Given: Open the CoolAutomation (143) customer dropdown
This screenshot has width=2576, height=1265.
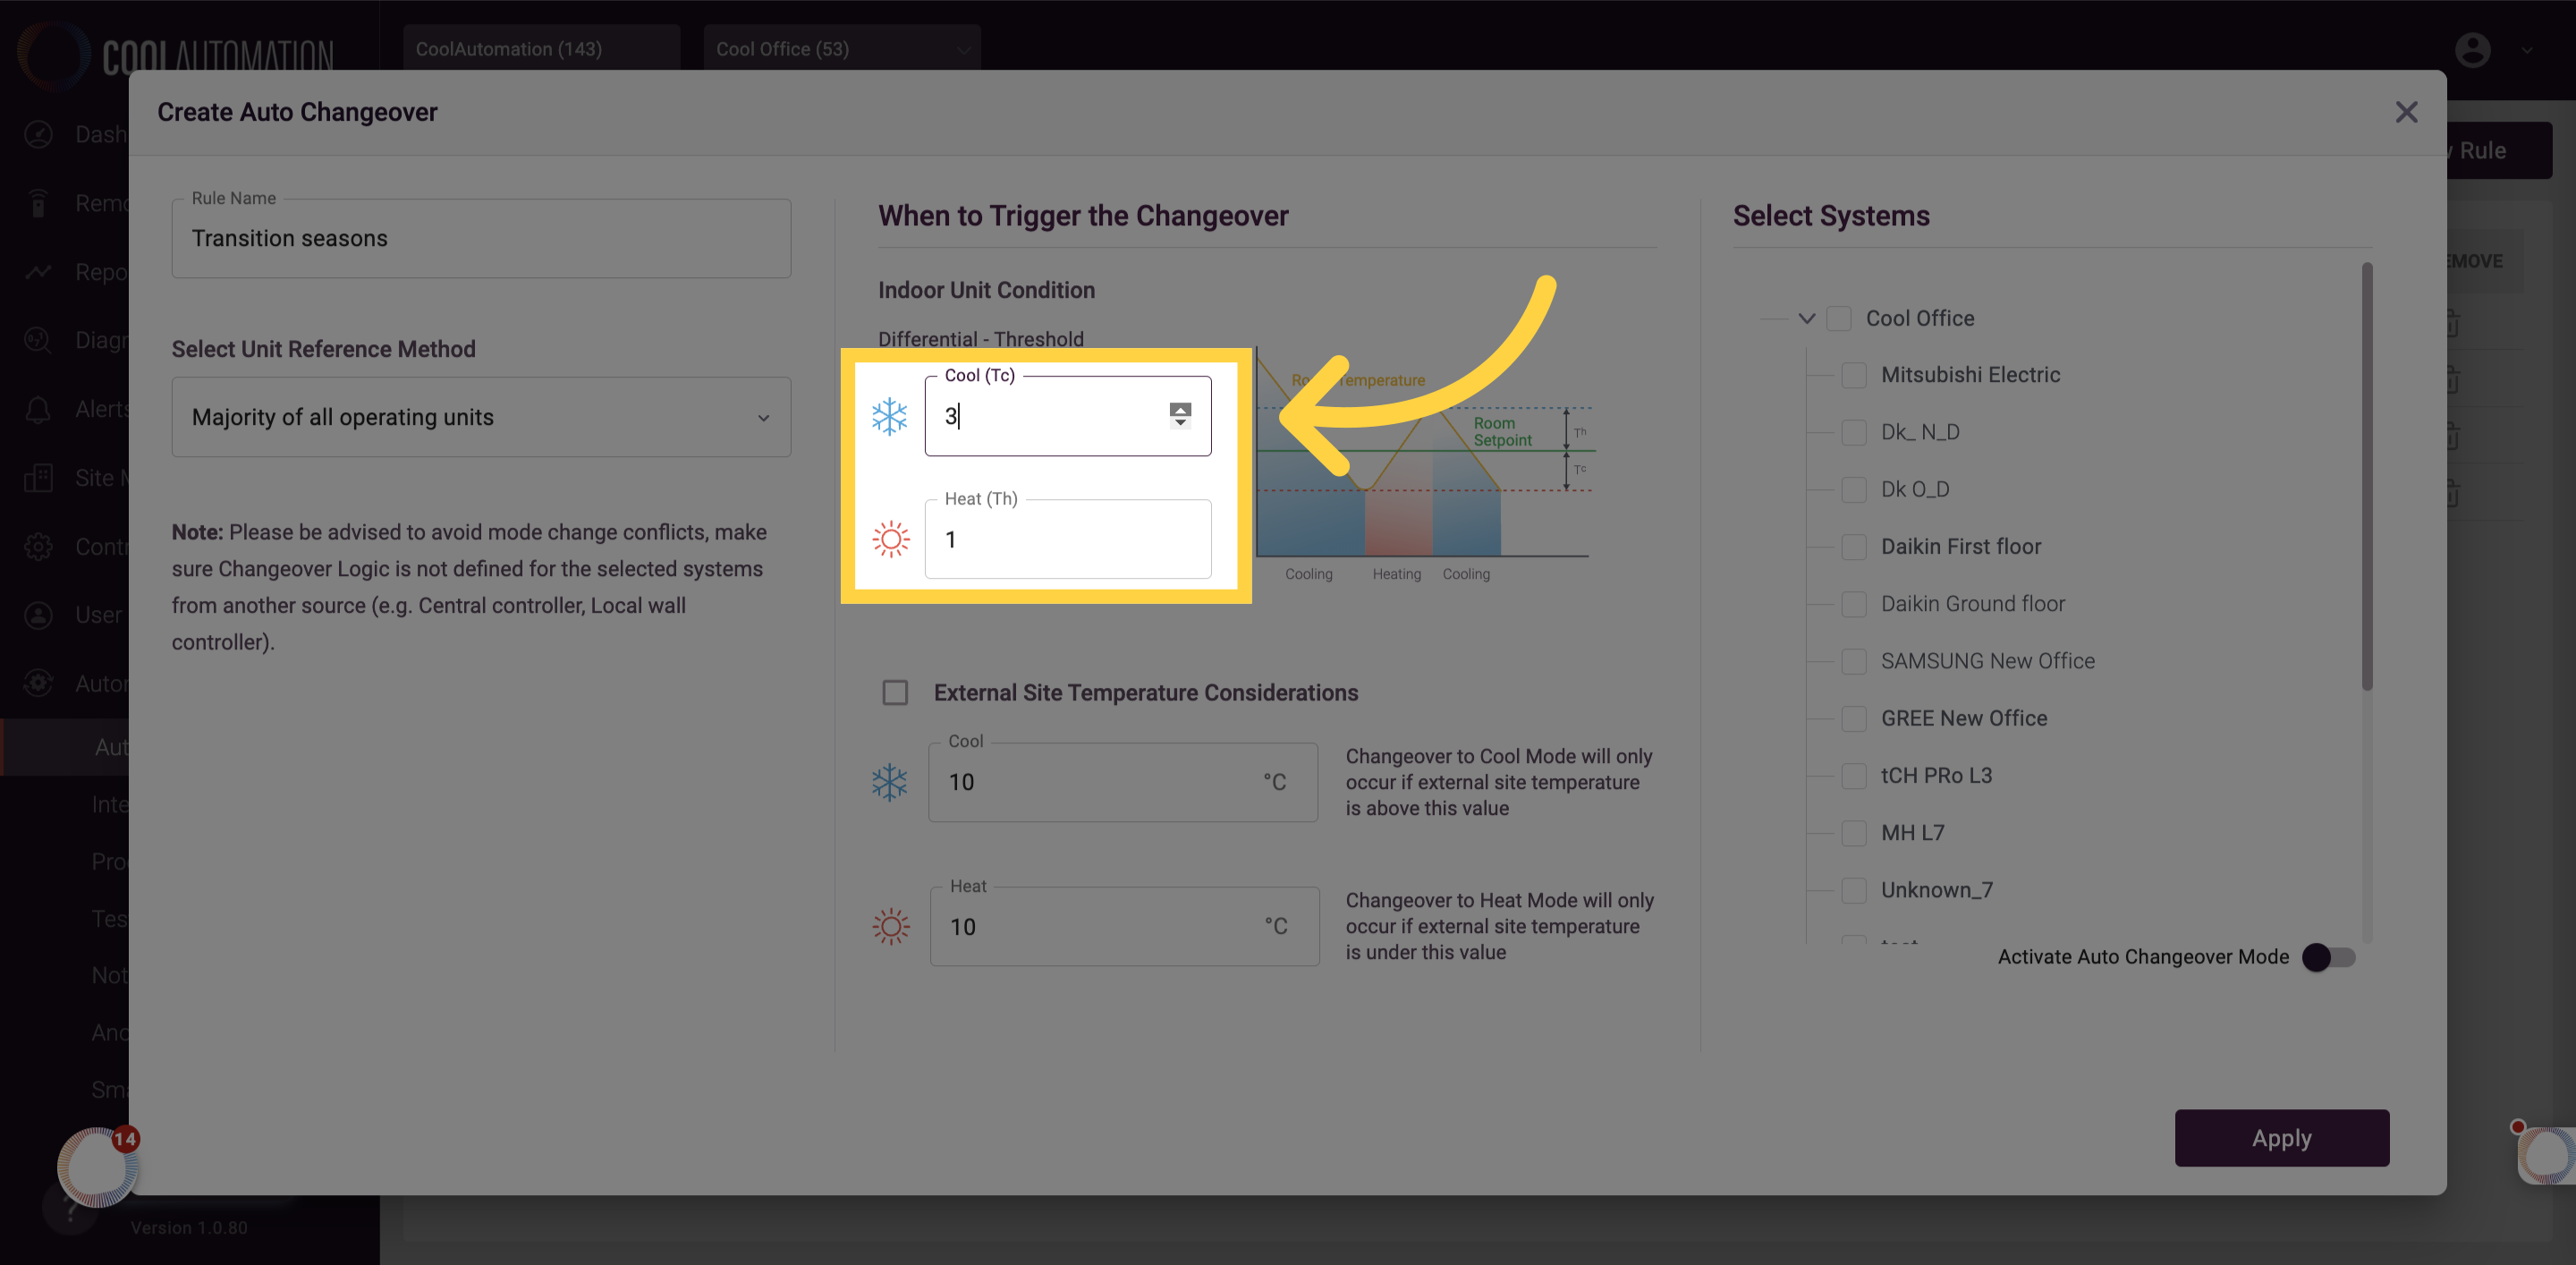Looking at the screenshot, I should [x=541, y=48].
